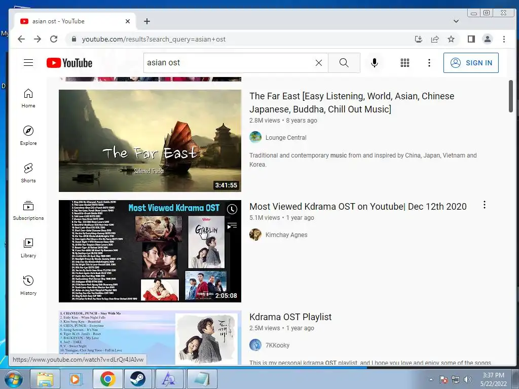The image size is (519, 389).
Task: Open The Far East video thumbnail
Action: [150, 141]
